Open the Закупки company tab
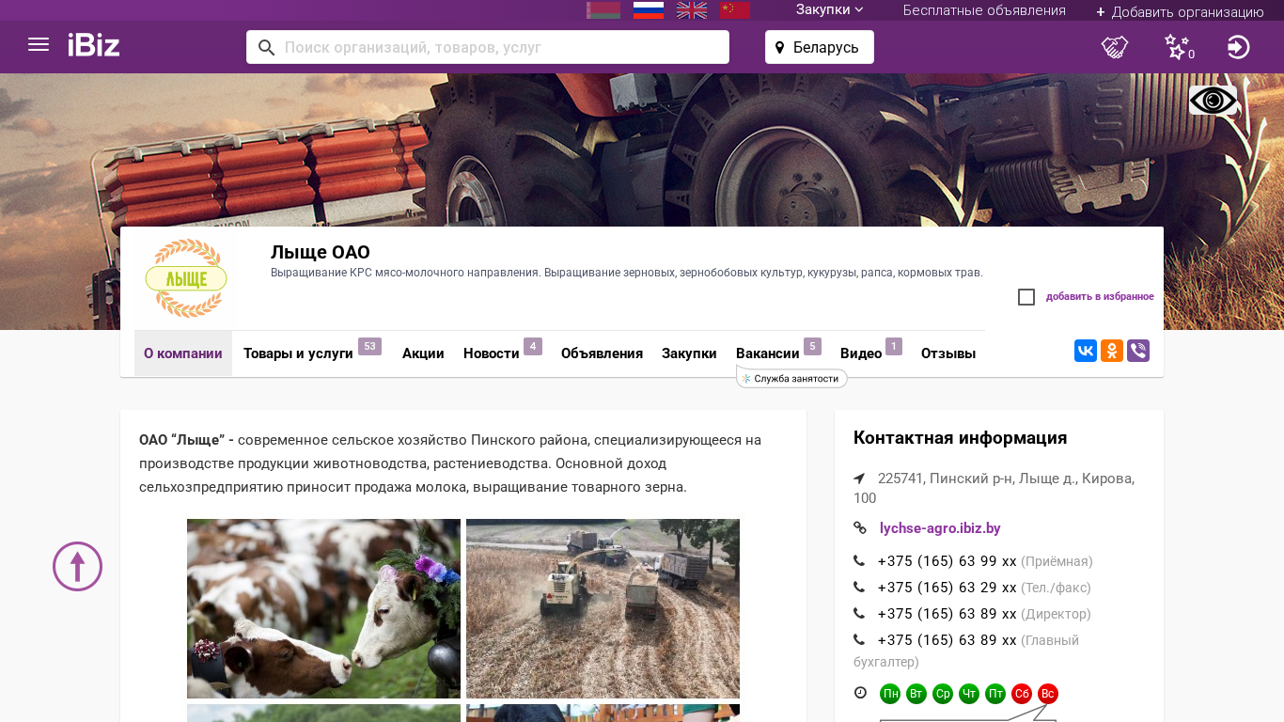Image resolution: width=1284 pixels, height=722 pixels. tap(689, 353)
